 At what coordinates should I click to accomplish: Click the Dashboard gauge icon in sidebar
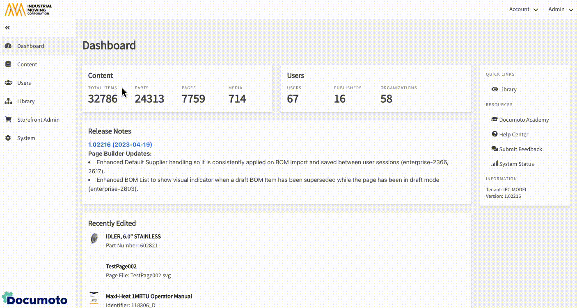click(8, 46)
